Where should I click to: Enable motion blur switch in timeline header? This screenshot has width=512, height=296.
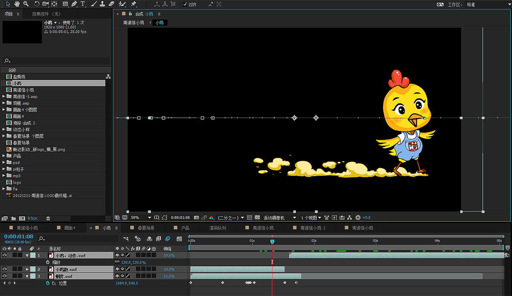click(168, 239)
